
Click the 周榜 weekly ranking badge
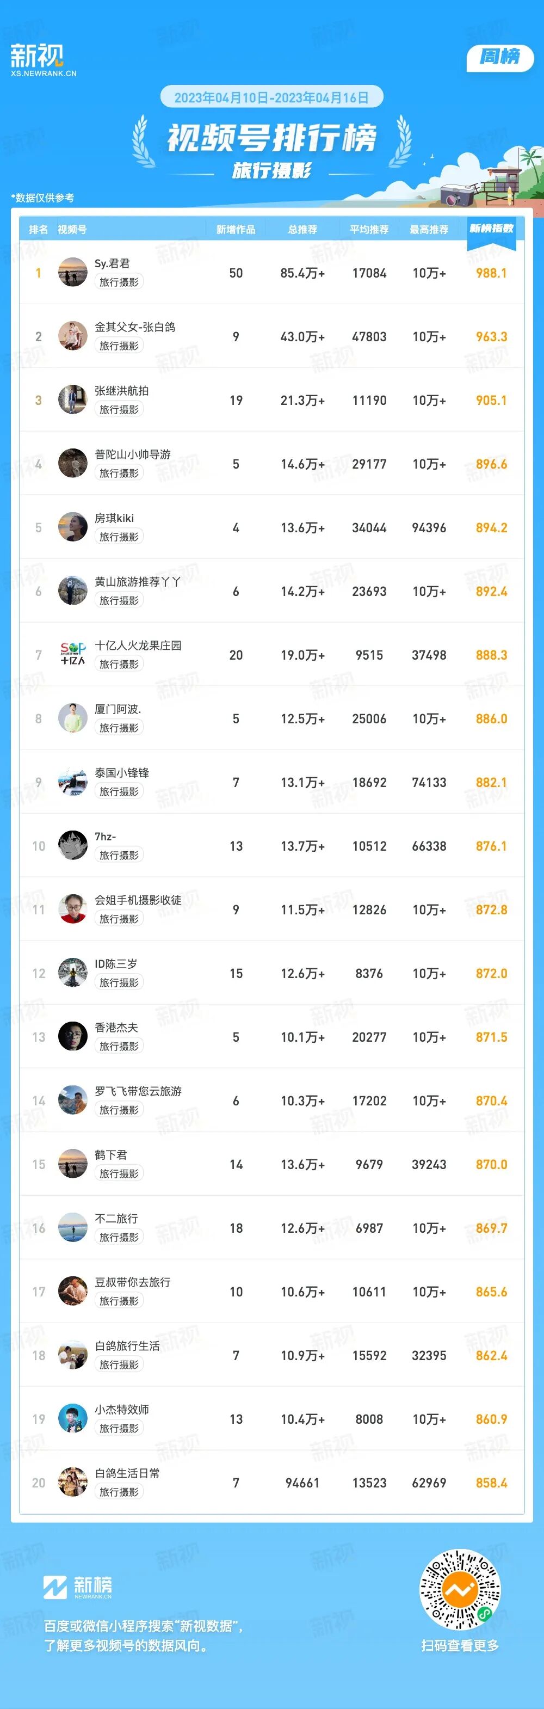[500, 57]
